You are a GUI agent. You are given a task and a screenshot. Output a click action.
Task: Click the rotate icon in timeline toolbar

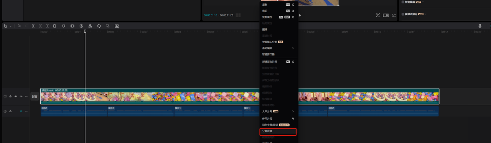pyautogui.click(x=99, y=26)
